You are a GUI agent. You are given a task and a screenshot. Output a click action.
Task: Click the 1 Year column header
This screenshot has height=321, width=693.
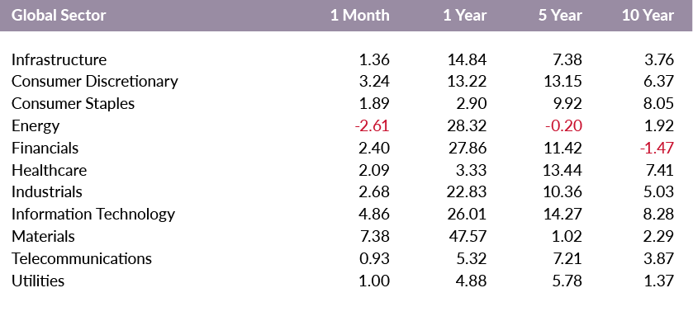(x=464, y=16)
